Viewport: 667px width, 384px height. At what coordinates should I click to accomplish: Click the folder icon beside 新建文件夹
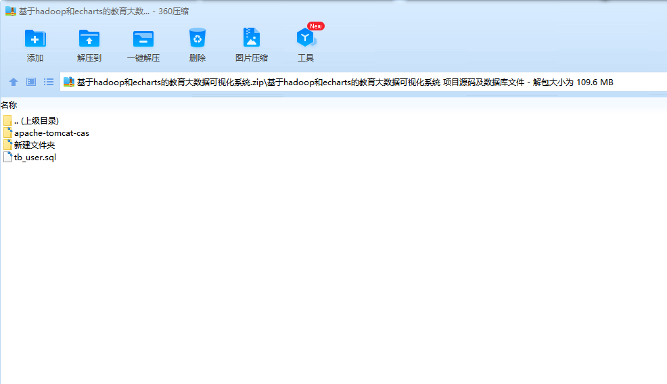(7, 145)
